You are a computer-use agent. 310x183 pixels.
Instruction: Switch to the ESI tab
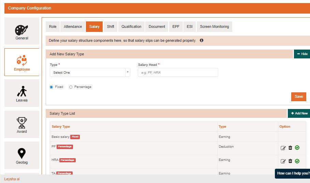click(190, 26)
